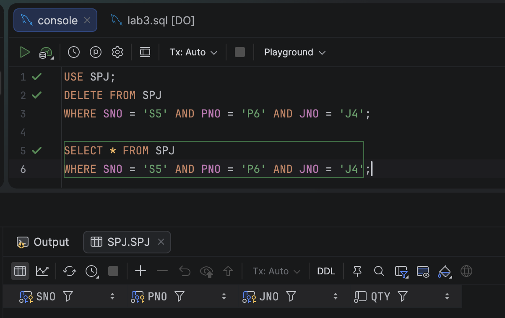Open the Playground mode dropdown
Image resolution: width=505 pixels, height=318 pixels.
pos(294,52)
